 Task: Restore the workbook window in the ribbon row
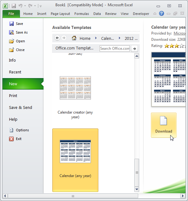click(175, 14)
